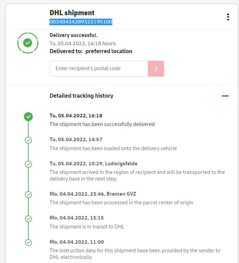239x263 pixels.
Task: Click the 'Delivery successful.' status text
Action: tap(74, 35)
